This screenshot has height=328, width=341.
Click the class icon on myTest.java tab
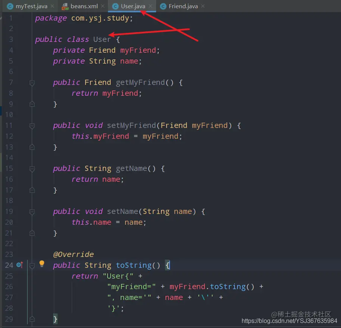coord(10,6)
